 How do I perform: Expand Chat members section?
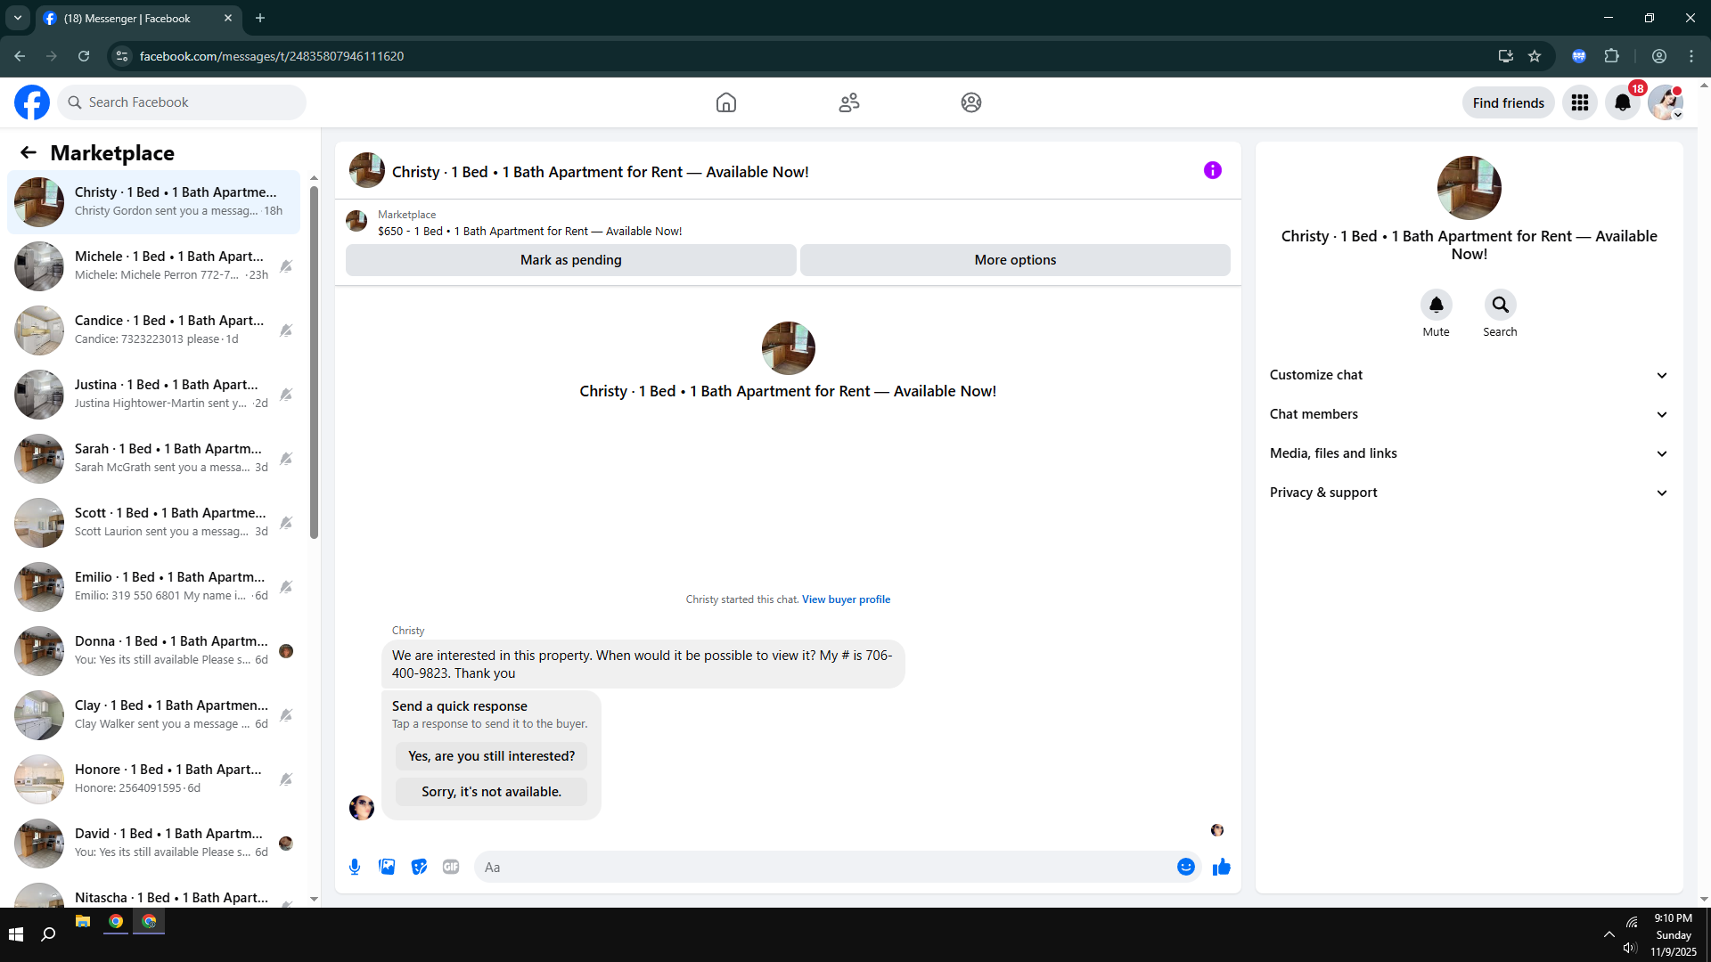pos(1469,414)
